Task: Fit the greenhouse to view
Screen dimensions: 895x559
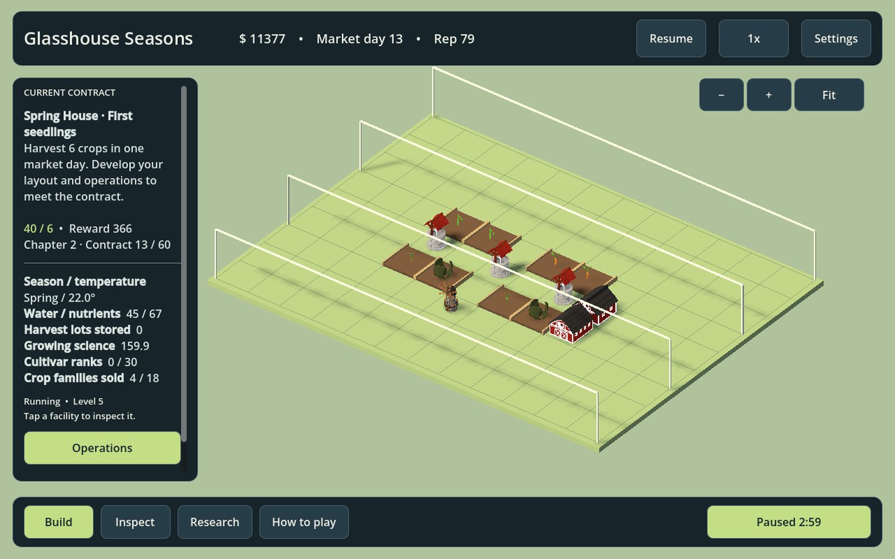Action: [829, 95]
